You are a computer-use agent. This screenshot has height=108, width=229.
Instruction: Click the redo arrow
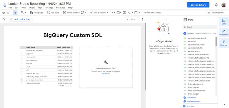coord(8,13)
